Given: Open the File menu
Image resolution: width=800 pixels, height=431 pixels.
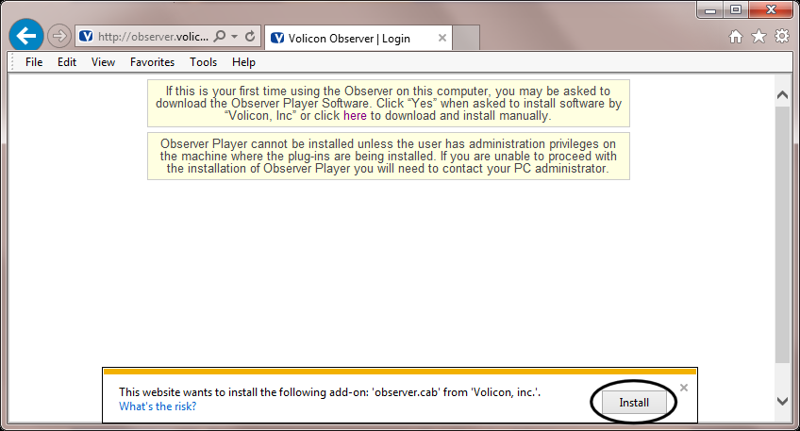Looking at the screenshot, I should coord(34,62).
